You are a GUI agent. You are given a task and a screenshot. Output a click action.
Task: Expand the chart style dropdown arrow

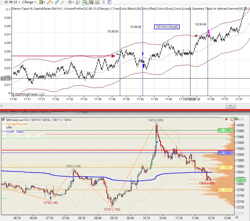(44, 2)
